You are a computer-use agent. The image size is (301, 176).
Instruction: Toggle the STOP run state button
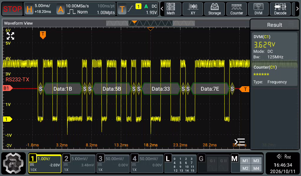click(12, 9)
